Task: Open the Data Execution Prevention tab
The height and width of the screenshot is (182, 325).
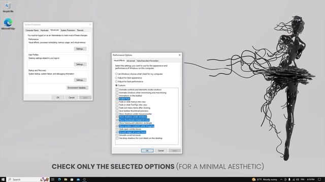Action: coord(148,61)
